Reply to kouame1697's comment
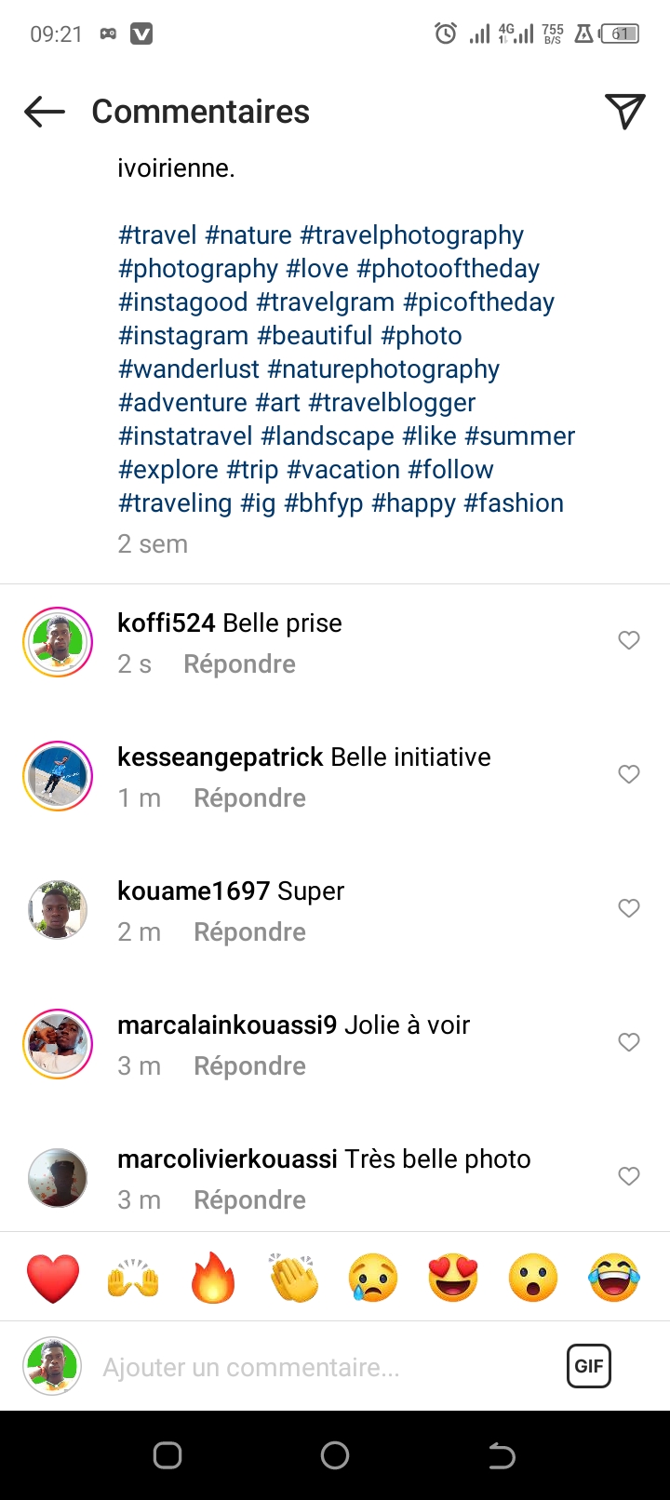Screen dimensions: 670x1500 click(x=249, y=932)
